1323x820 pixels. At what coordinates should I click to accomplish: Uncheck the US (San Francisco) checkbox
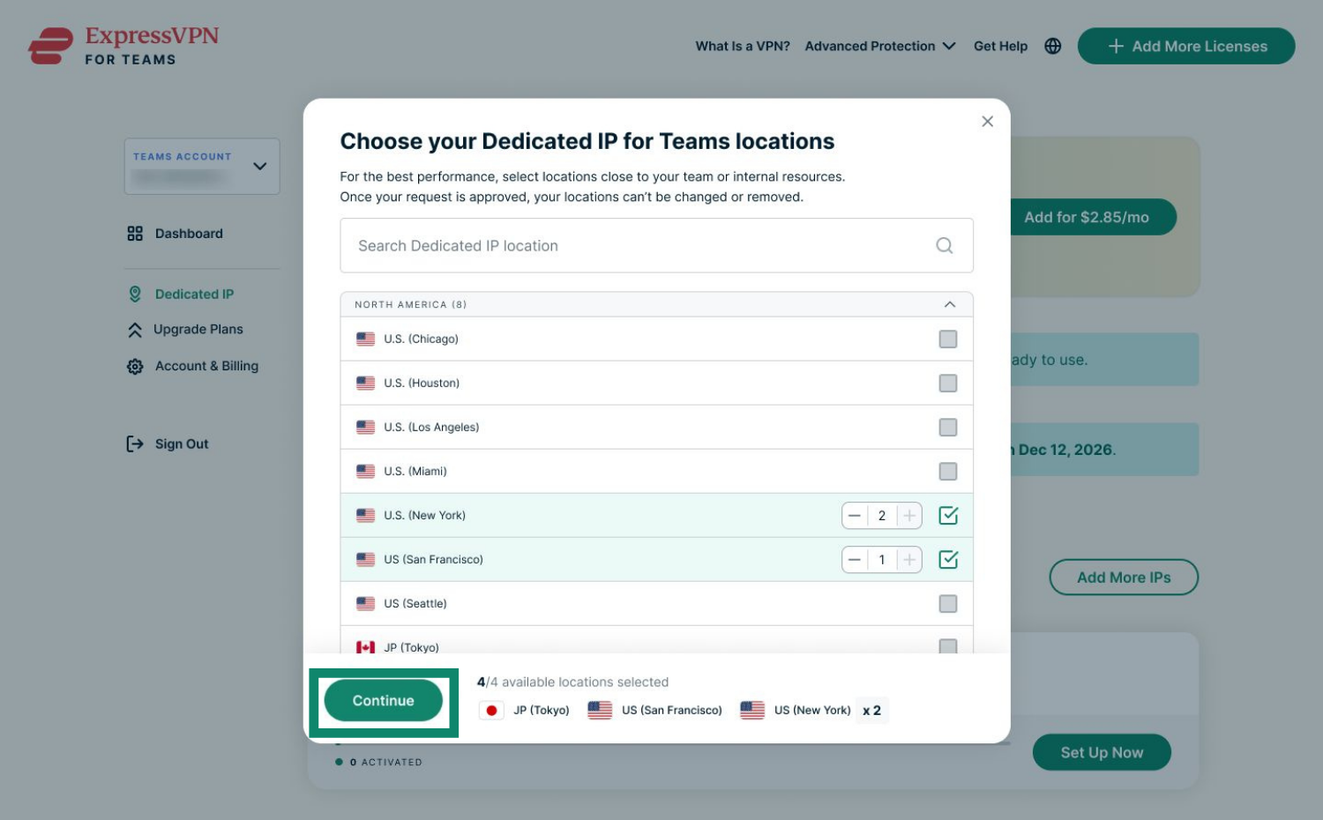948,559
